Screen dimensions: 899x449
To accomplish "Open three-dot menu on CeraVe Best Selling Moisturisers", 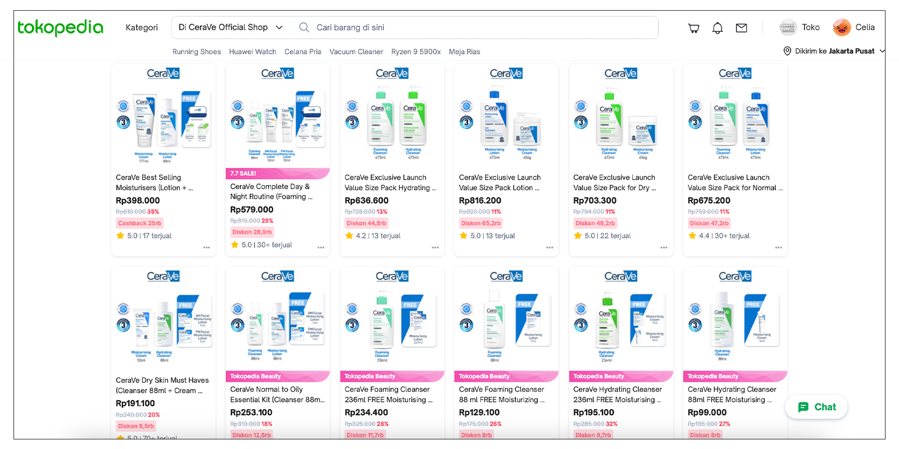I will click(207, 247).
